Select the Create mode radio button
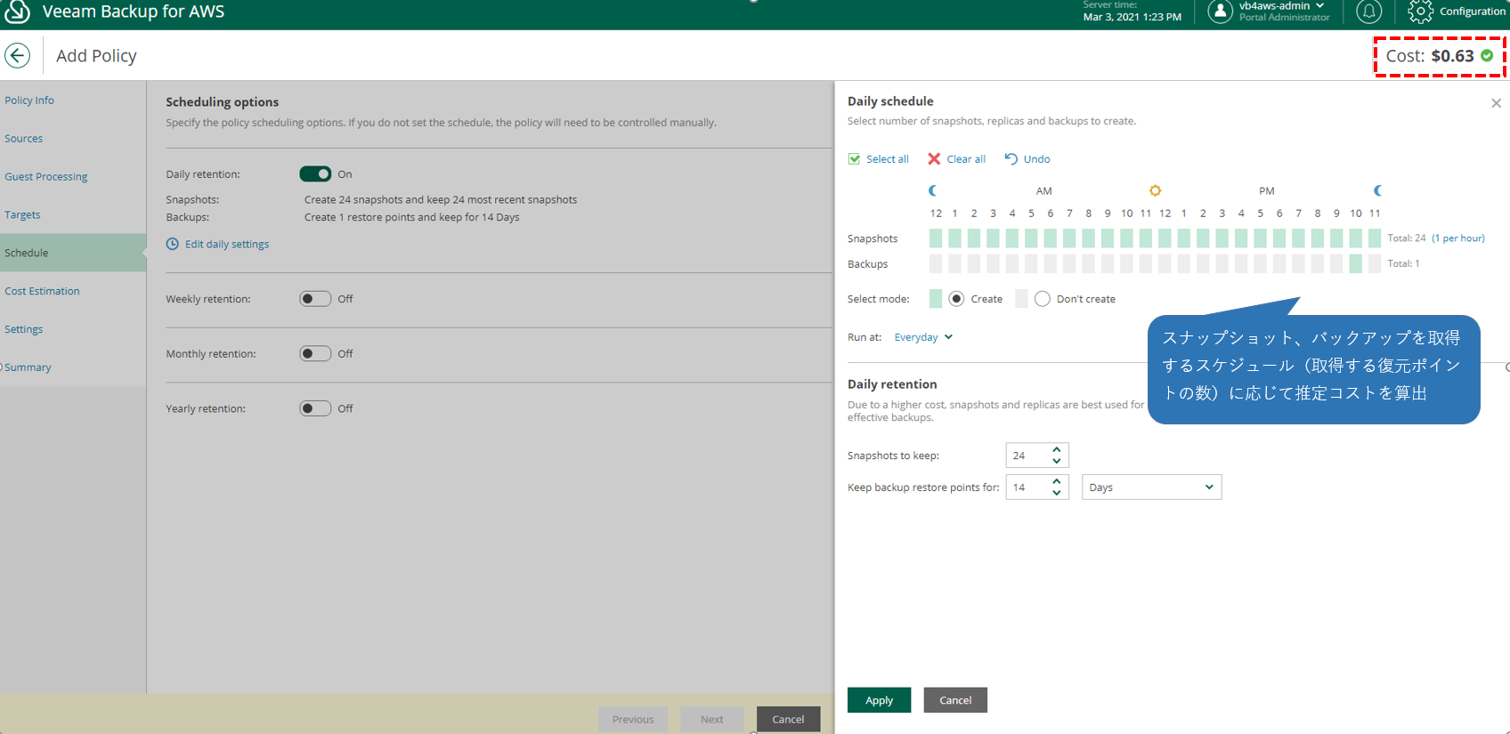 tap(956, 299)
